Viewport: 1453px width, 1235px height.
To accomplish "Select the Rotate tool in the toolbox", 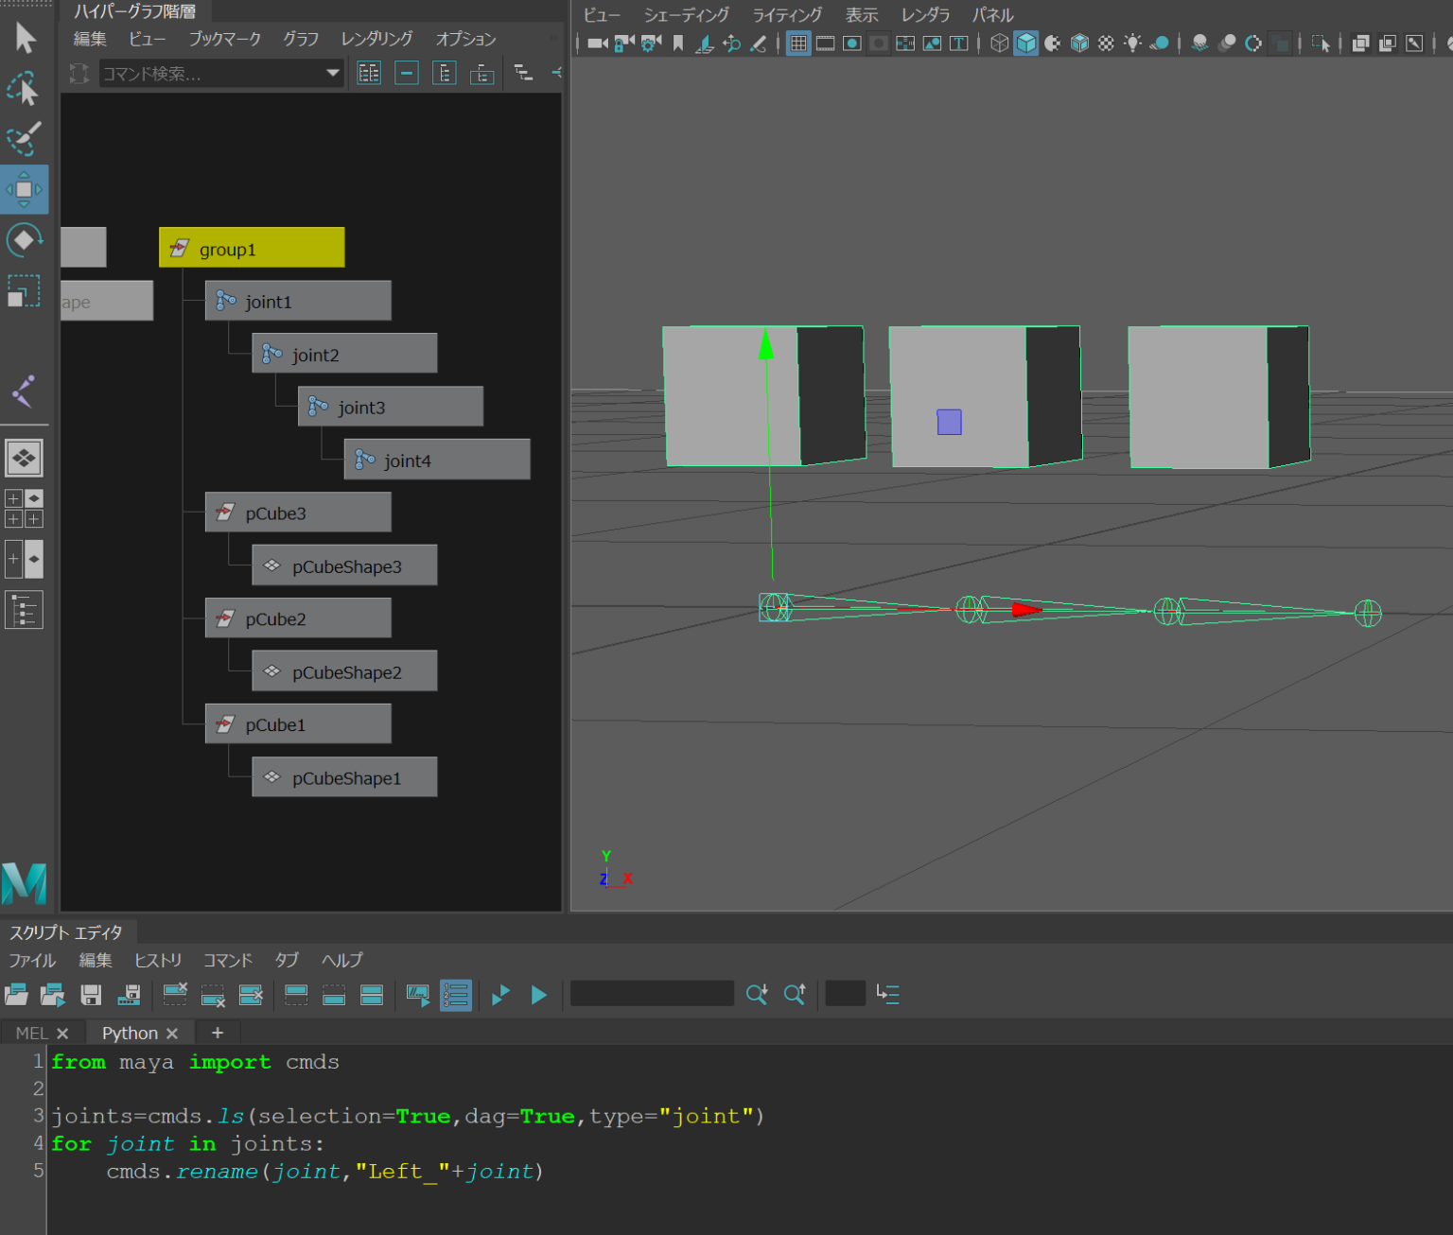I will 25,240.
